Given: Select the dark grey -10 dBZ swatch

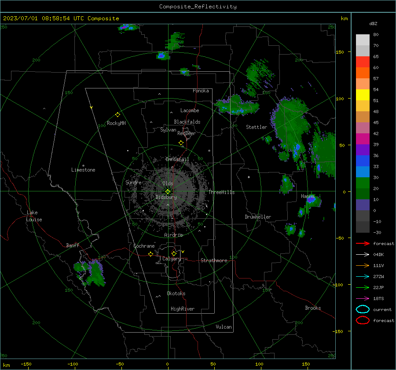Looking at the screenshot, I should [363, 227].
